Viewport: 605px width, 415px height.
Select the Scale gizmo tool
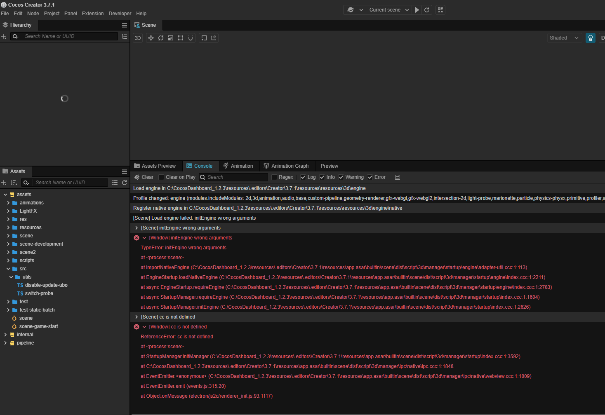point(171,38)
